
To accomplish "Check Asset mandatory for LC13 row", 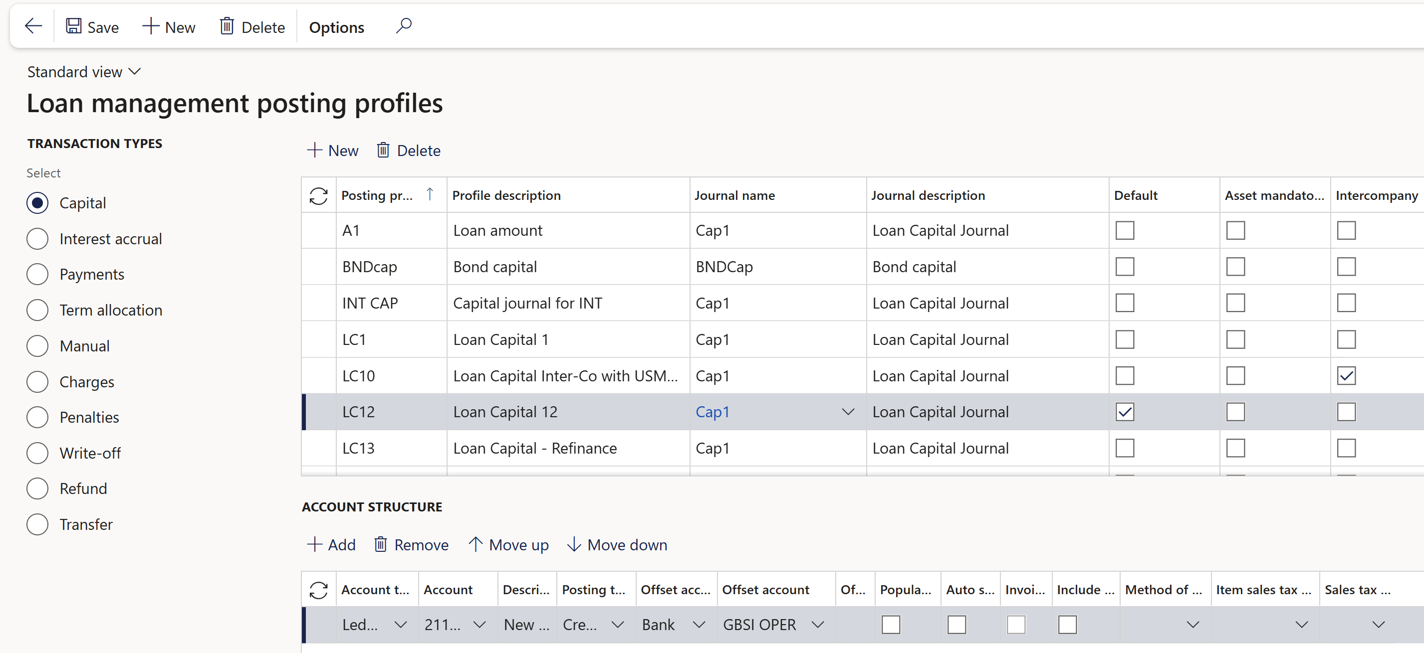I will pyautogui.click(x=1235, y=448).
